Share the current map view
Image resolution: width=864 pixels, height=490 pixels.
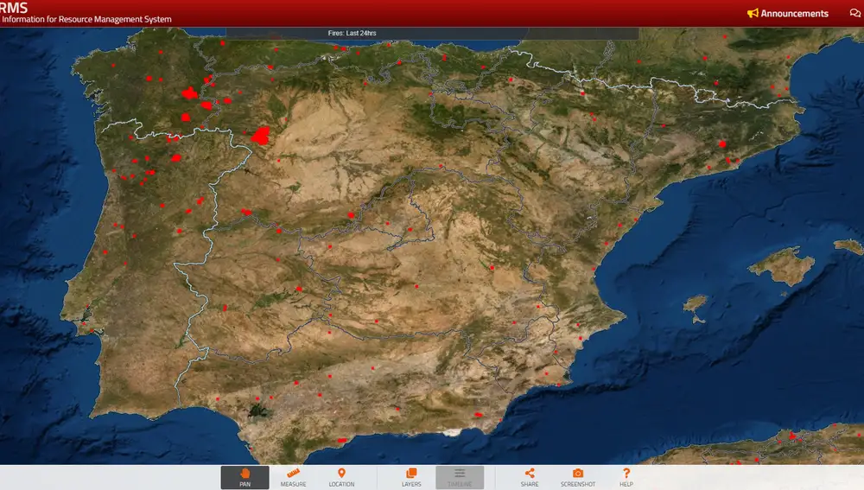pyautogui.click(x=530, y=477)
